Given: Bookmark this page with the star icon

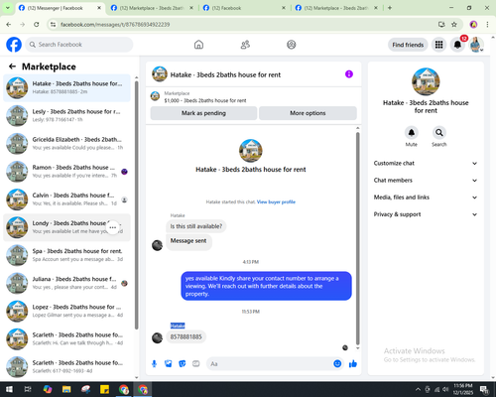Looking at the screenshot, I should coord(454,24).
